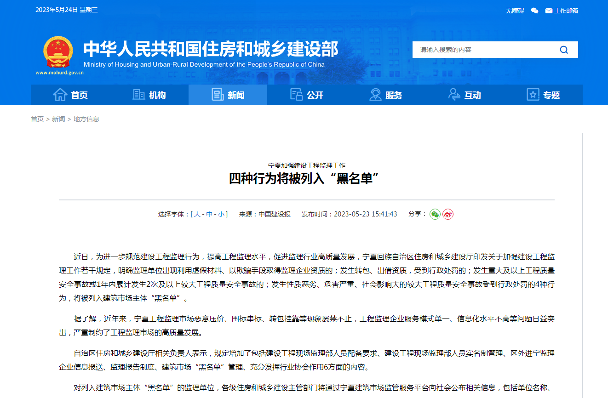Click the 无障碍 accessibility link
The height and width of the screenshot is (398, 608).
tap(515, 10)
